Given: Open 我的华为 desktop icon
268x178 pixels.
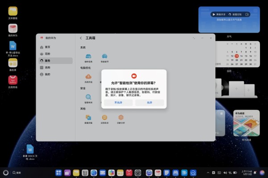Looking at the screenshot, I should pyautogui.click(x=13, y=30).
